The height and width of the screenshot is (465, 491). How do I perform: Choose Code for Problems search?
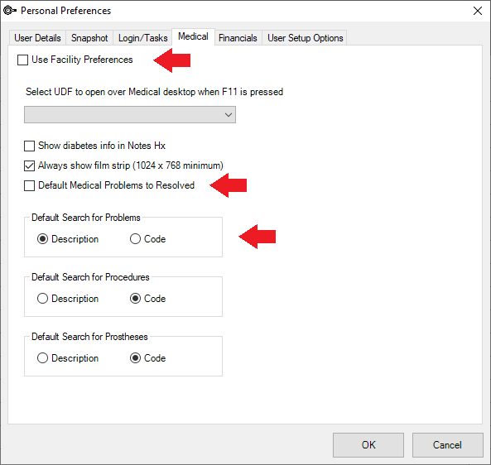[x=135, y=239]
